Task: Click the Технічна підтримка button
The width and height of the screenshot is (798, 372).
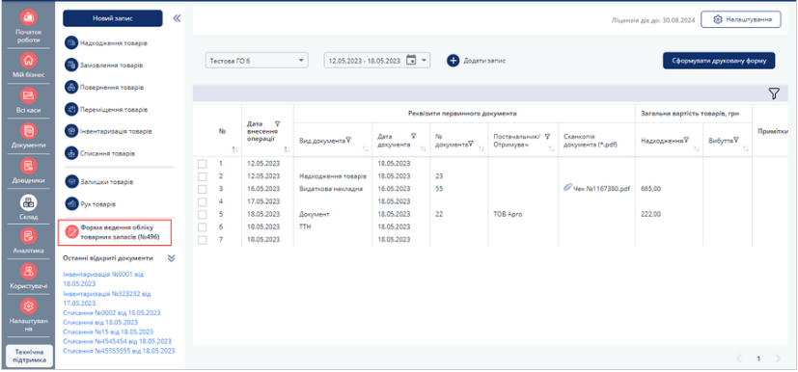Action: 29,356
